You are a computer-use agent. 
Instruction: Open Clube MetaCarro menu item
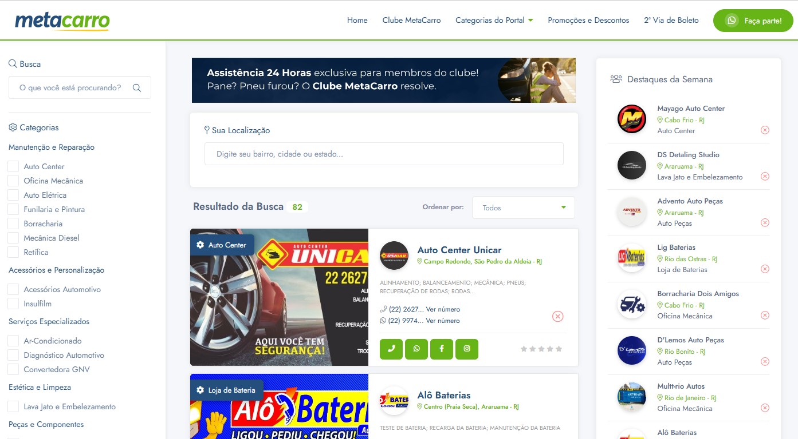coord(412,21)
